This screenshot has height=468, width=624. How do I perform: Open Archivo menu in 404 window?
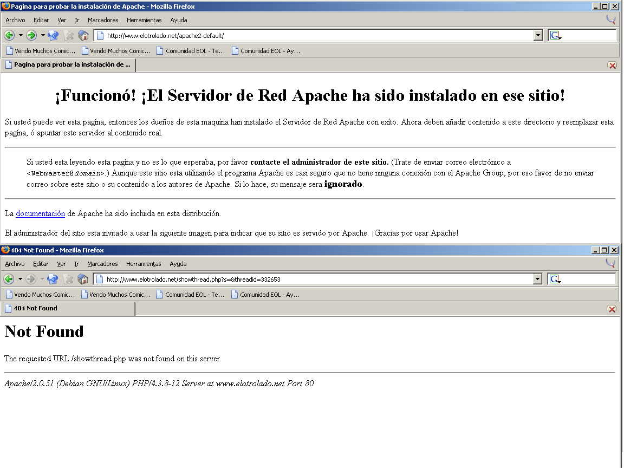coord(15,263)
